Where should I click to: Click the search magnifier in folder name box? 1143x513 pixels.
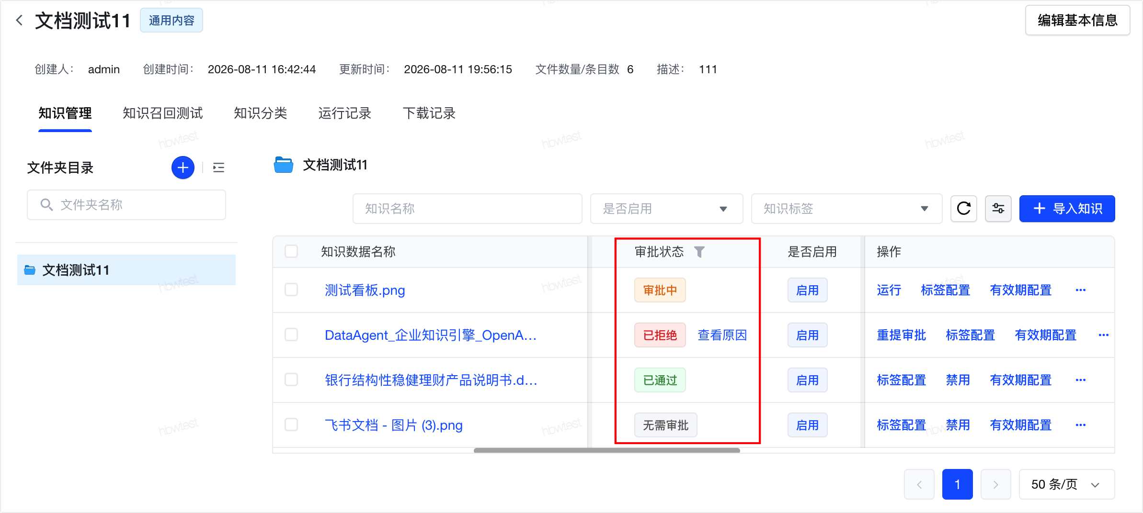click(x=46, y=205)
